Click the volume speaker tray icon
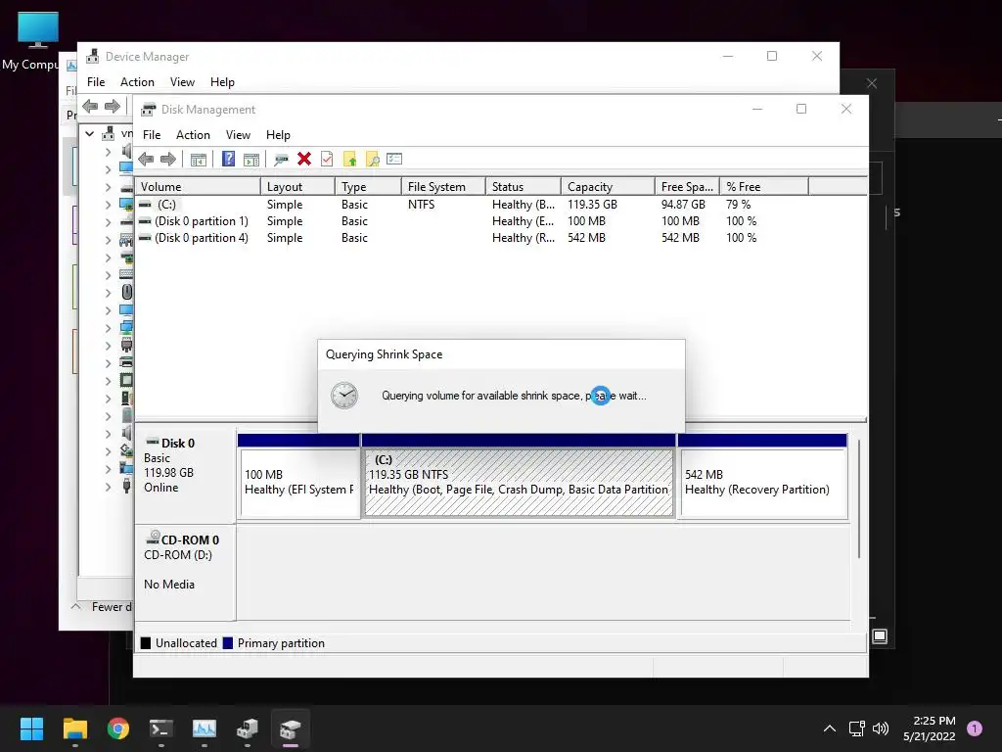 881,728
